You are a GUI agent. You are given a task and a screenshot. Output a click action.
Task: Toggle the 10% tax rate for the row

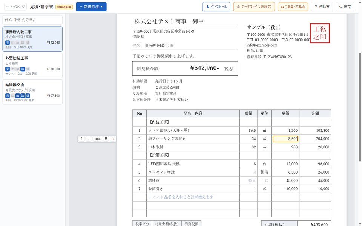point(97,139)
